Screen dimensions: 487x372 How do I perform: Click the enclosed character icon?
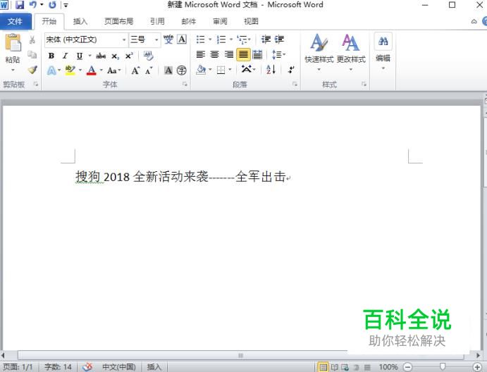(182, 70)
